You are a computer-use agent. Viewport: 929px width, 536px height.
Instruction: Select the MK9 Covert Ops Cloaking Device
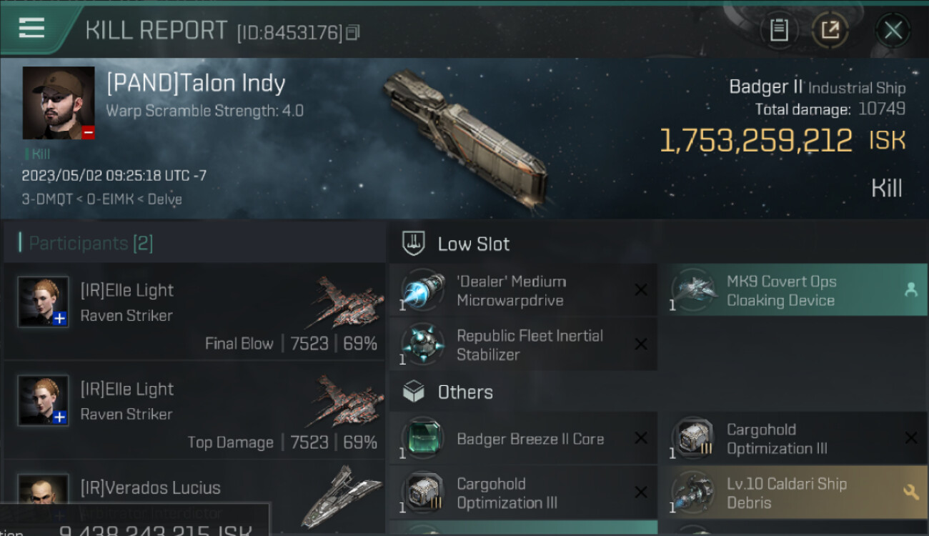pyautogui.click(x=797, y=290)
